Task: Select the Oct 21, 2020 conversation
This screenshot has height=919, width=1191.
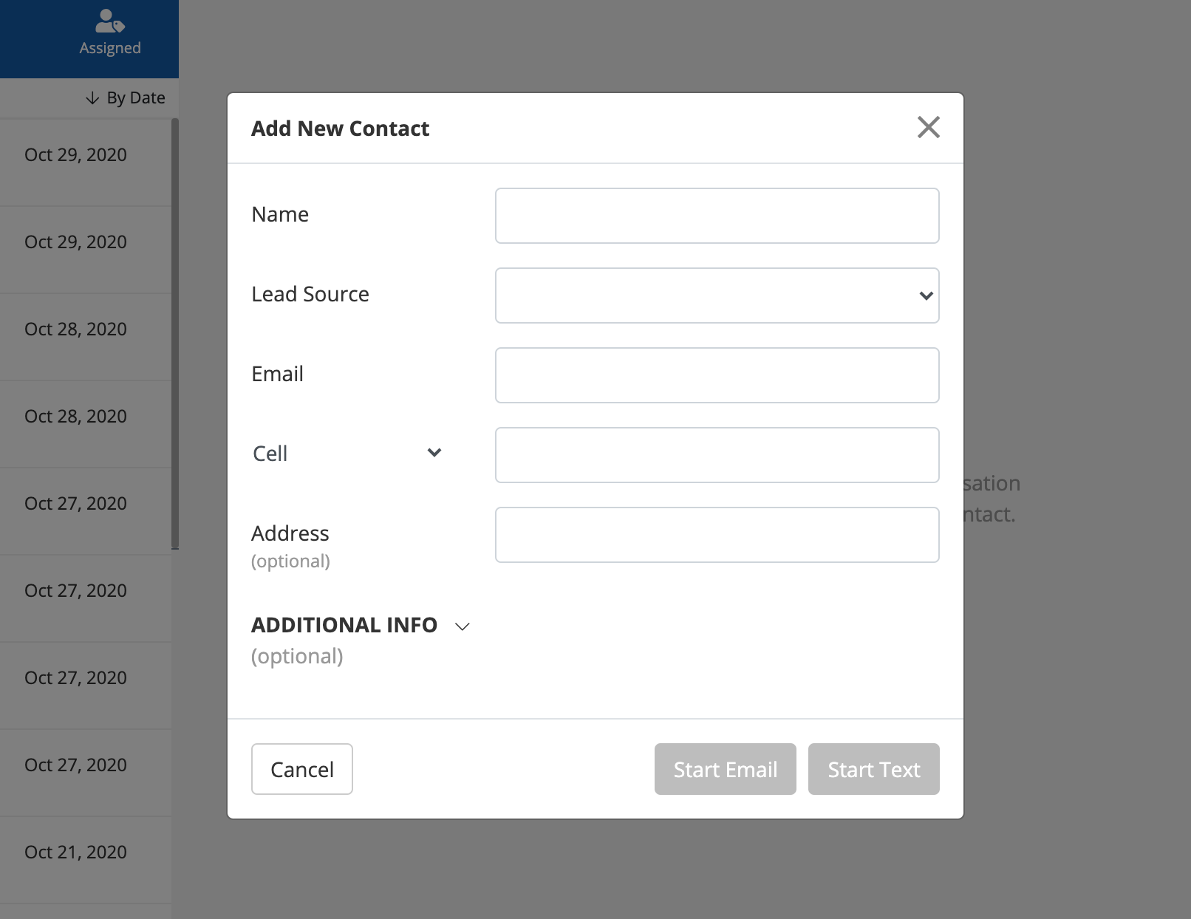Action: (x=75, y=853)
